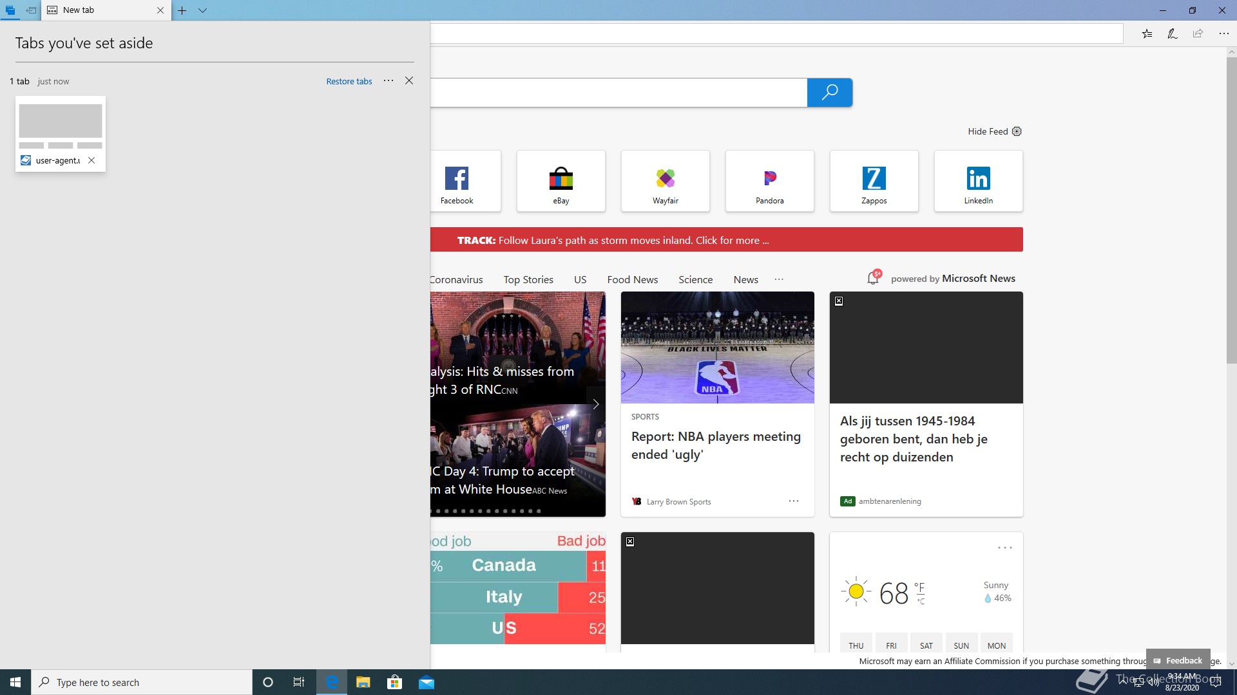Image resolution: width=1237 pixels, height=695 pixels.
Task: Expand the show tab previews chevron
Action: tap(202, 10)
